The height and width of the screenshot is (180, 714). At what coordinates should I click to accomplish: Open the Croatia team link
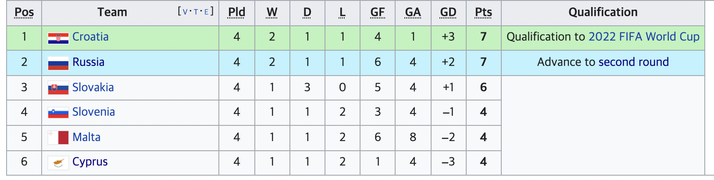90,37
